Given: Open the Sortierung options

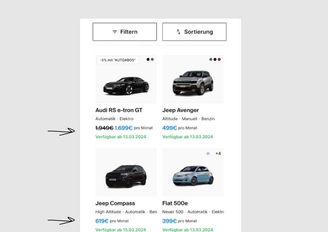Looking at the screenshot, I should pos(194,32).
